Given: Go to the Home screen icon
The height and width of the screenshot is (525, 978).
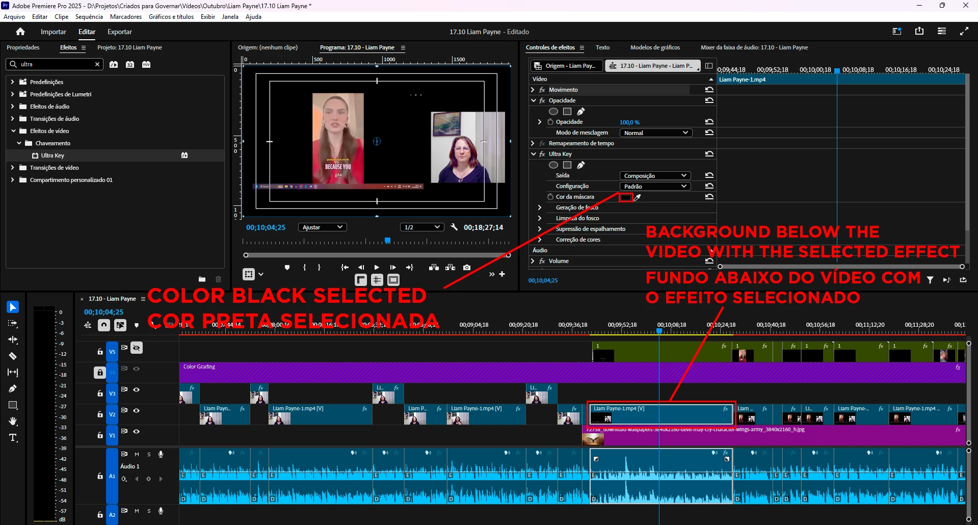Looking at the screenshot, I should tap(20, 32).
